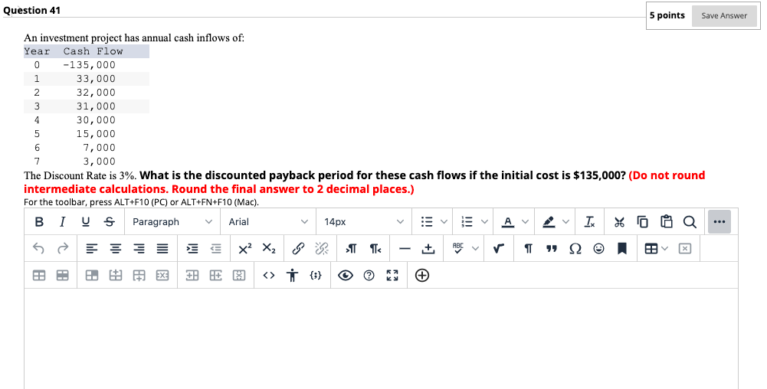Click inside the answer text area
Screen dimensions: 767x389
[x=381, y=338]
